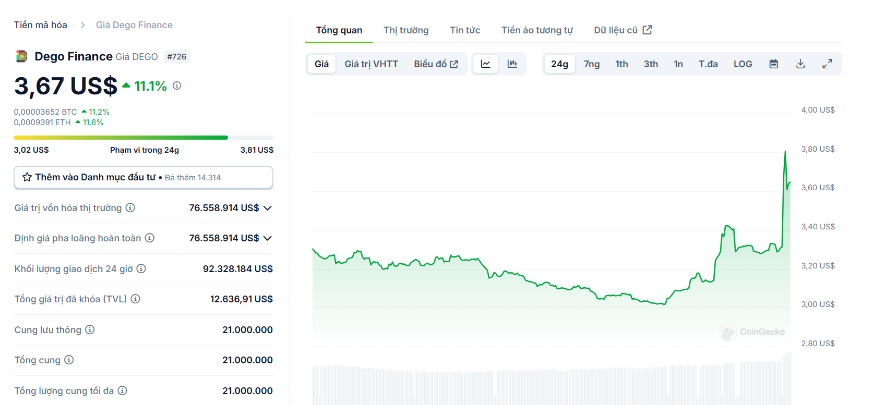874x405 pixels.
Task: Go to Tiền mã hóa breadcrumb link
Action: click(41, 25)
